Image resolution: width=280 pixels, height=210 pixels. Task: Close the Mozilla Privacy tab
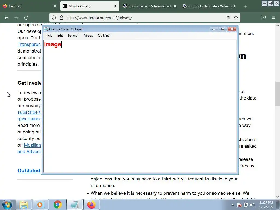click(x=115, y=6)
